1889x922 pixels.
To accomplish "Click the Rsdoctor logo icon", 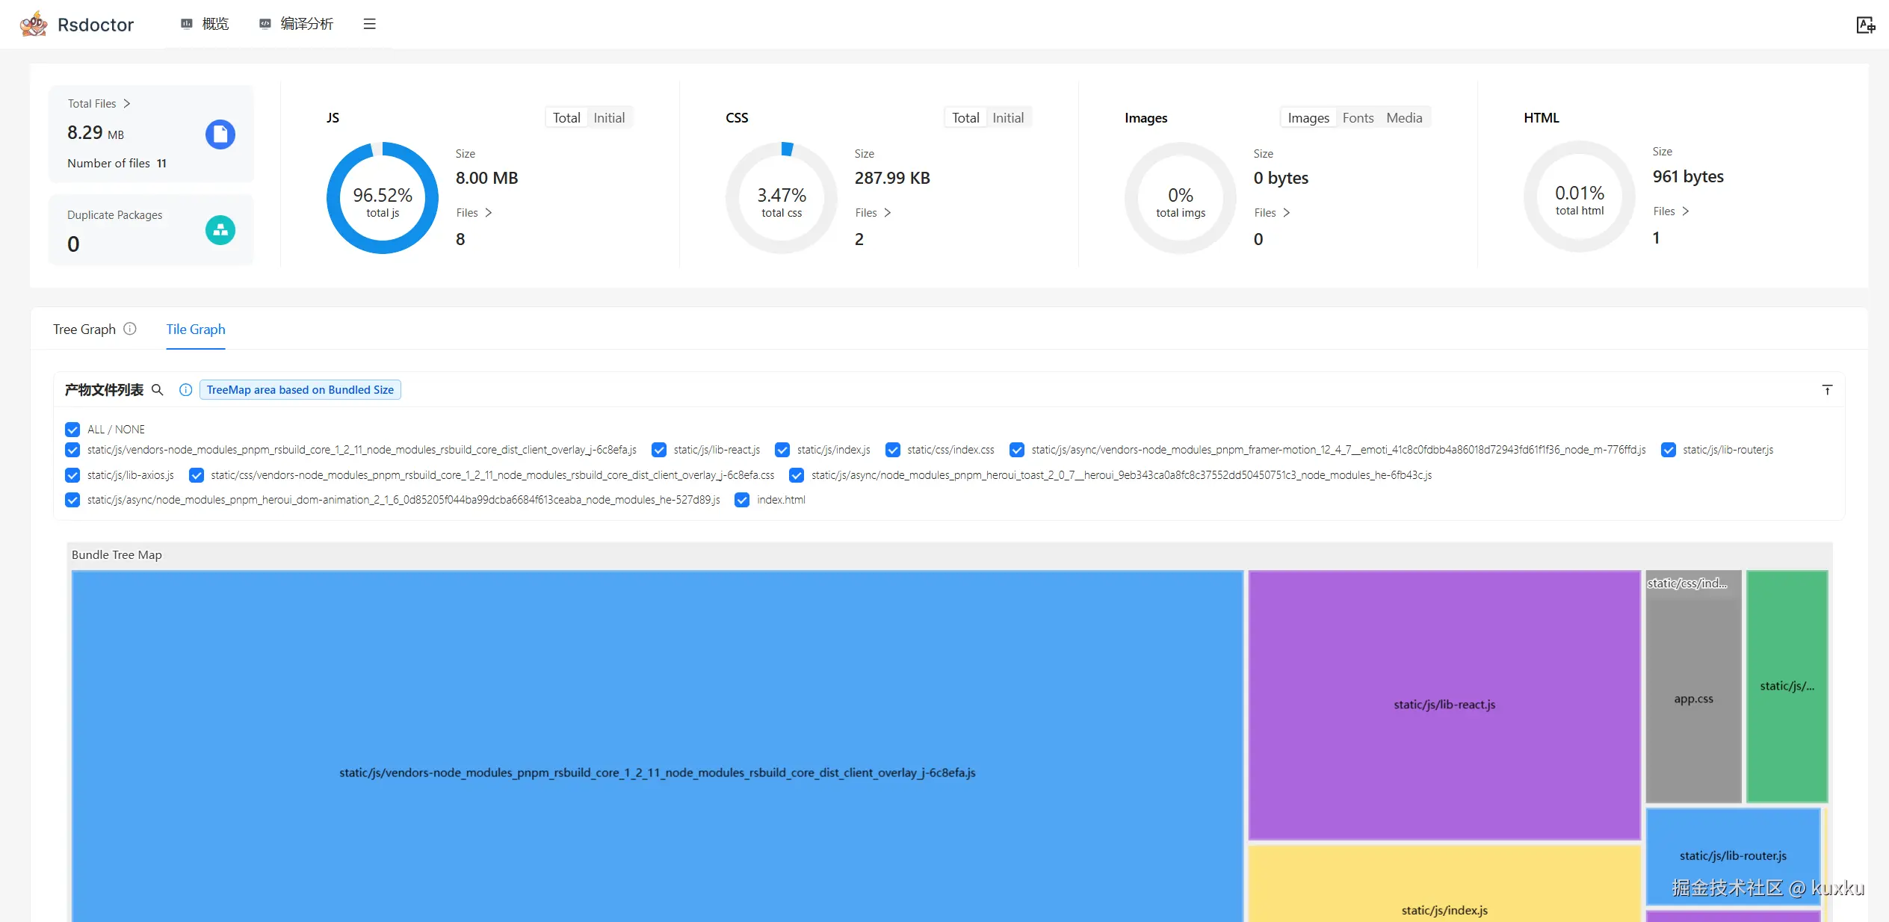I will point(34,25).
